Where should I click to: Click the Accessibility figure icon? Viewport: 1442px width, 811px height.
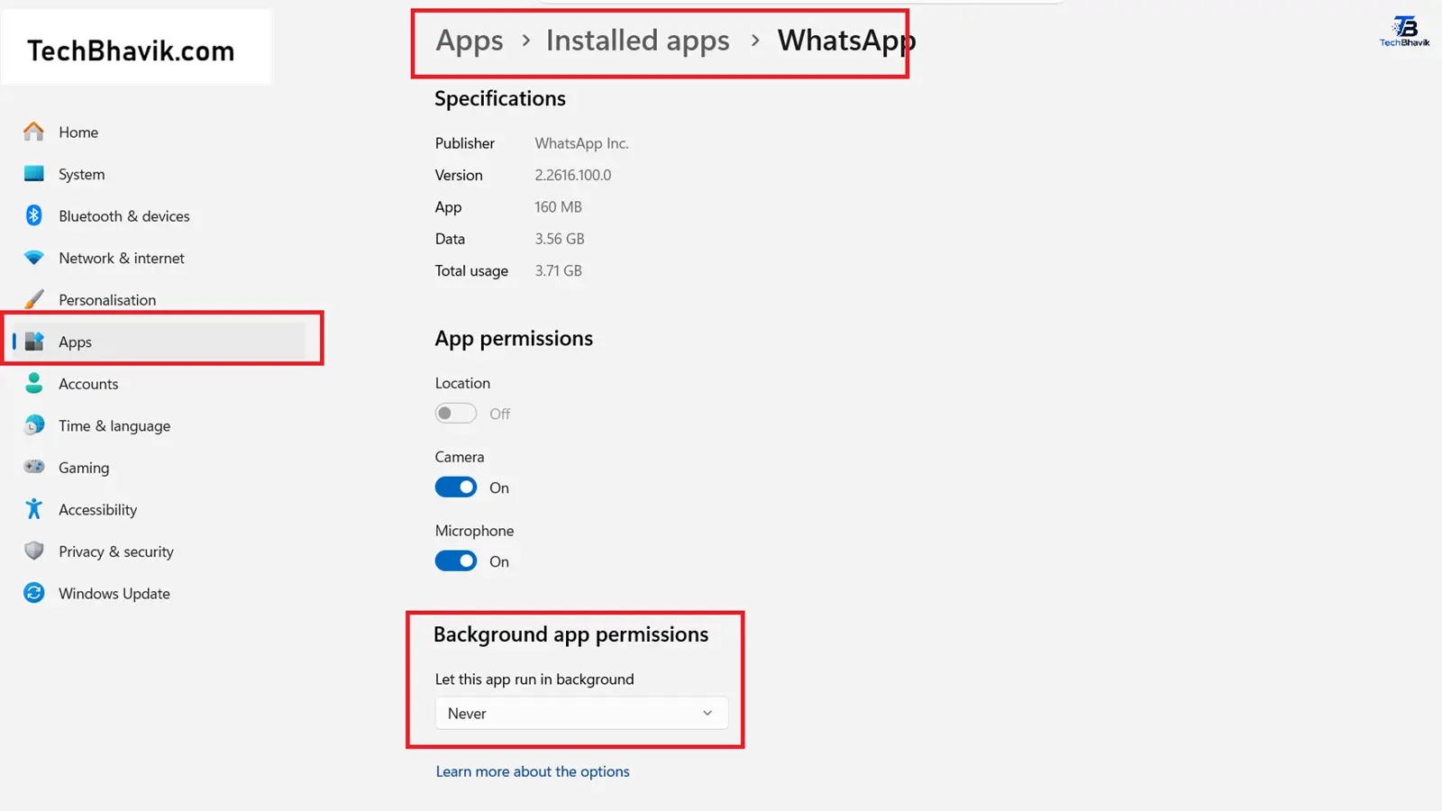point(33,509)
